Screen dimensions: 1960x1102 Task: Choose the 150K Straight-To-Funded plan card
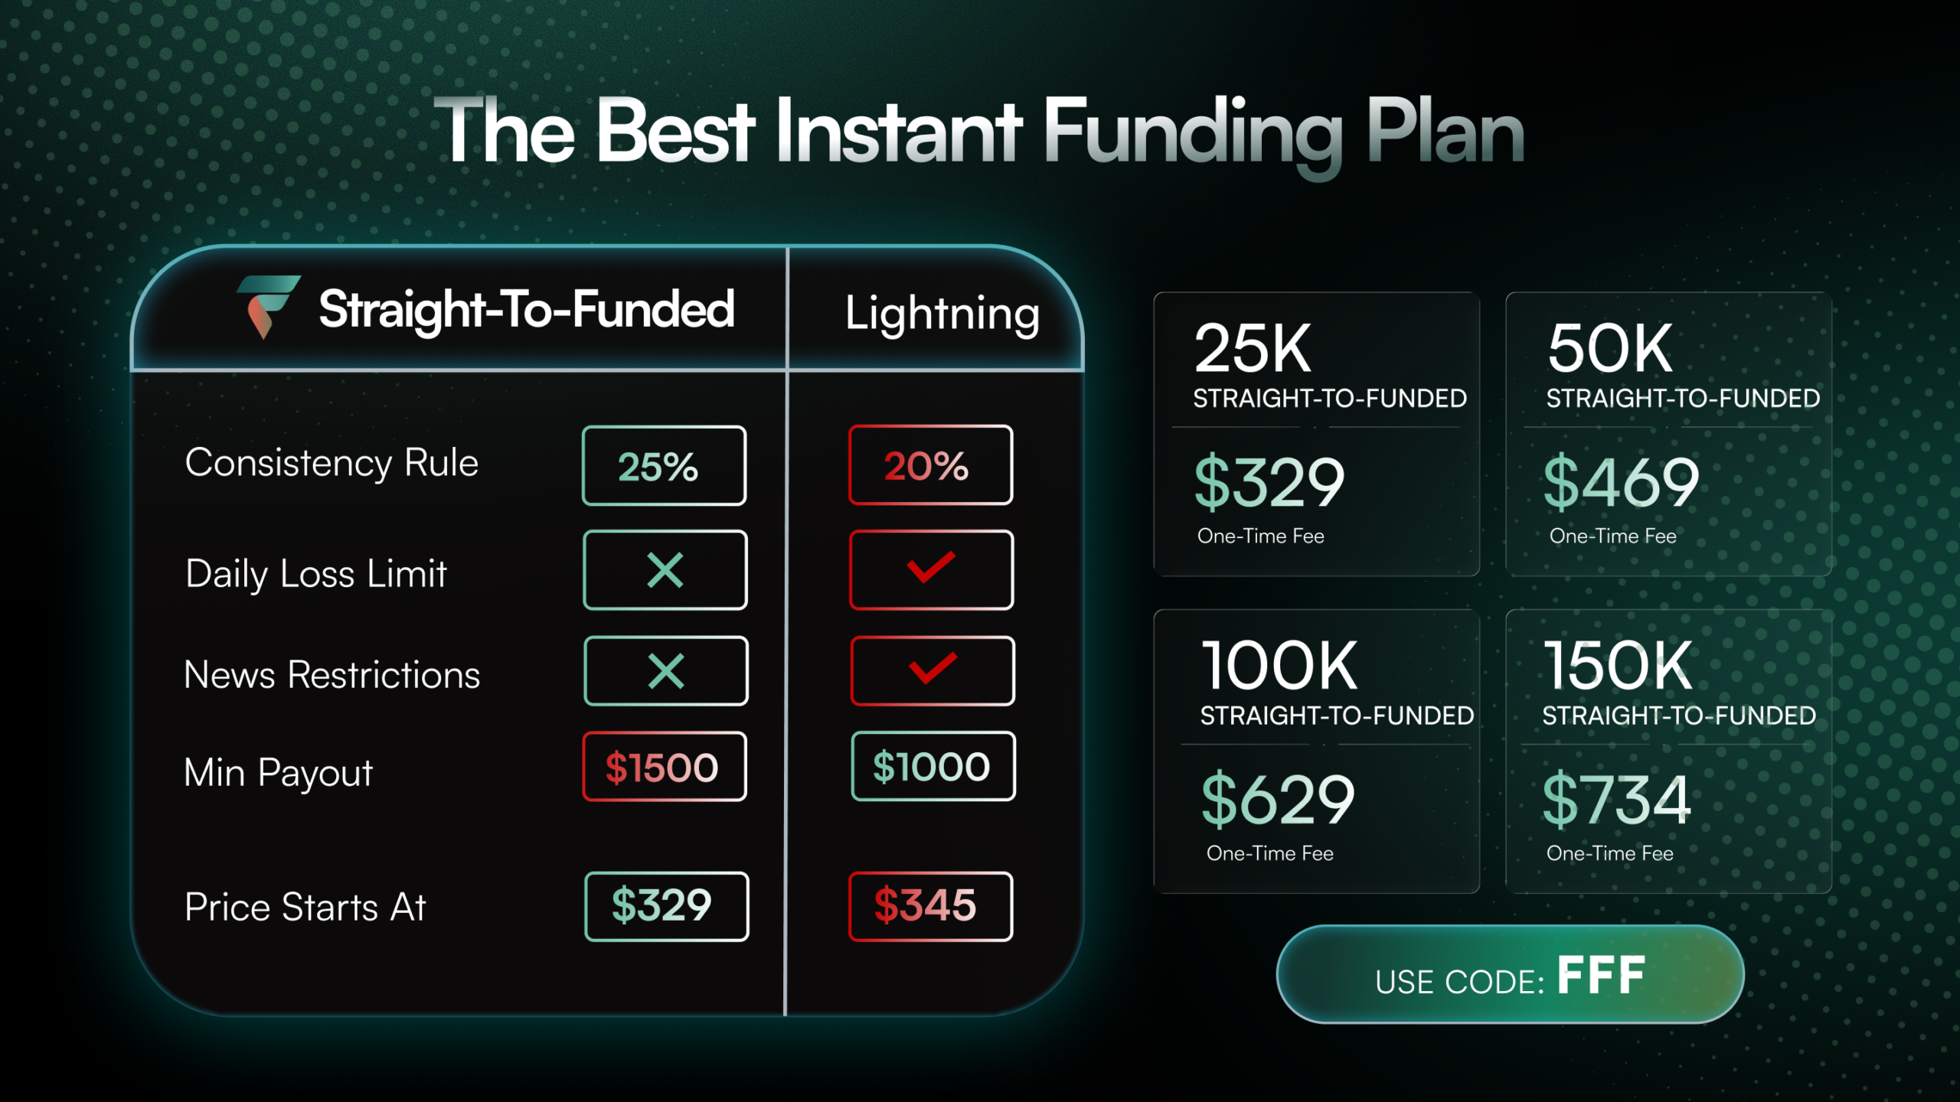[1668, 752]
